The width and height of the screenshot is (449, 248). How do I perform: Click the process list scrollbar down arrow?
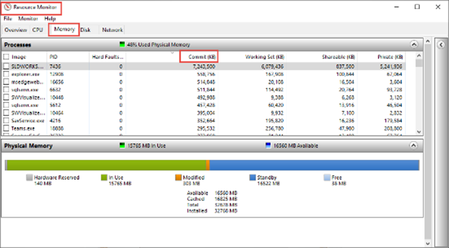pyautogui.click(x=419, y=132)
